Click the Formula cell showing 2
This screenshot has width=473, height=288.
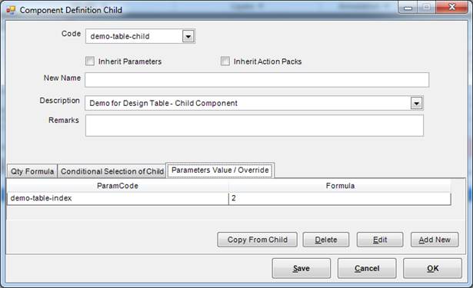[340, 198]
